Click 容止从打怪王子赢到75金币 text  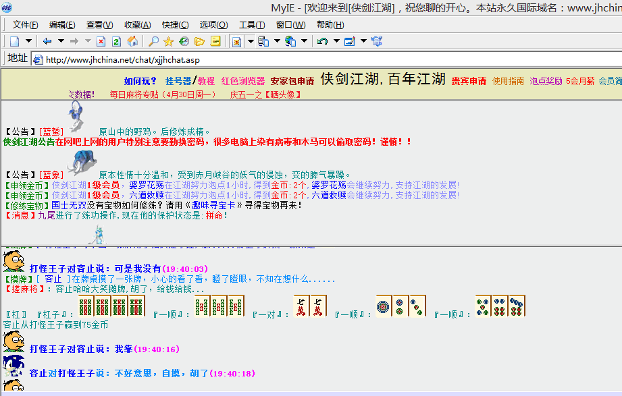tap(55, 325)
